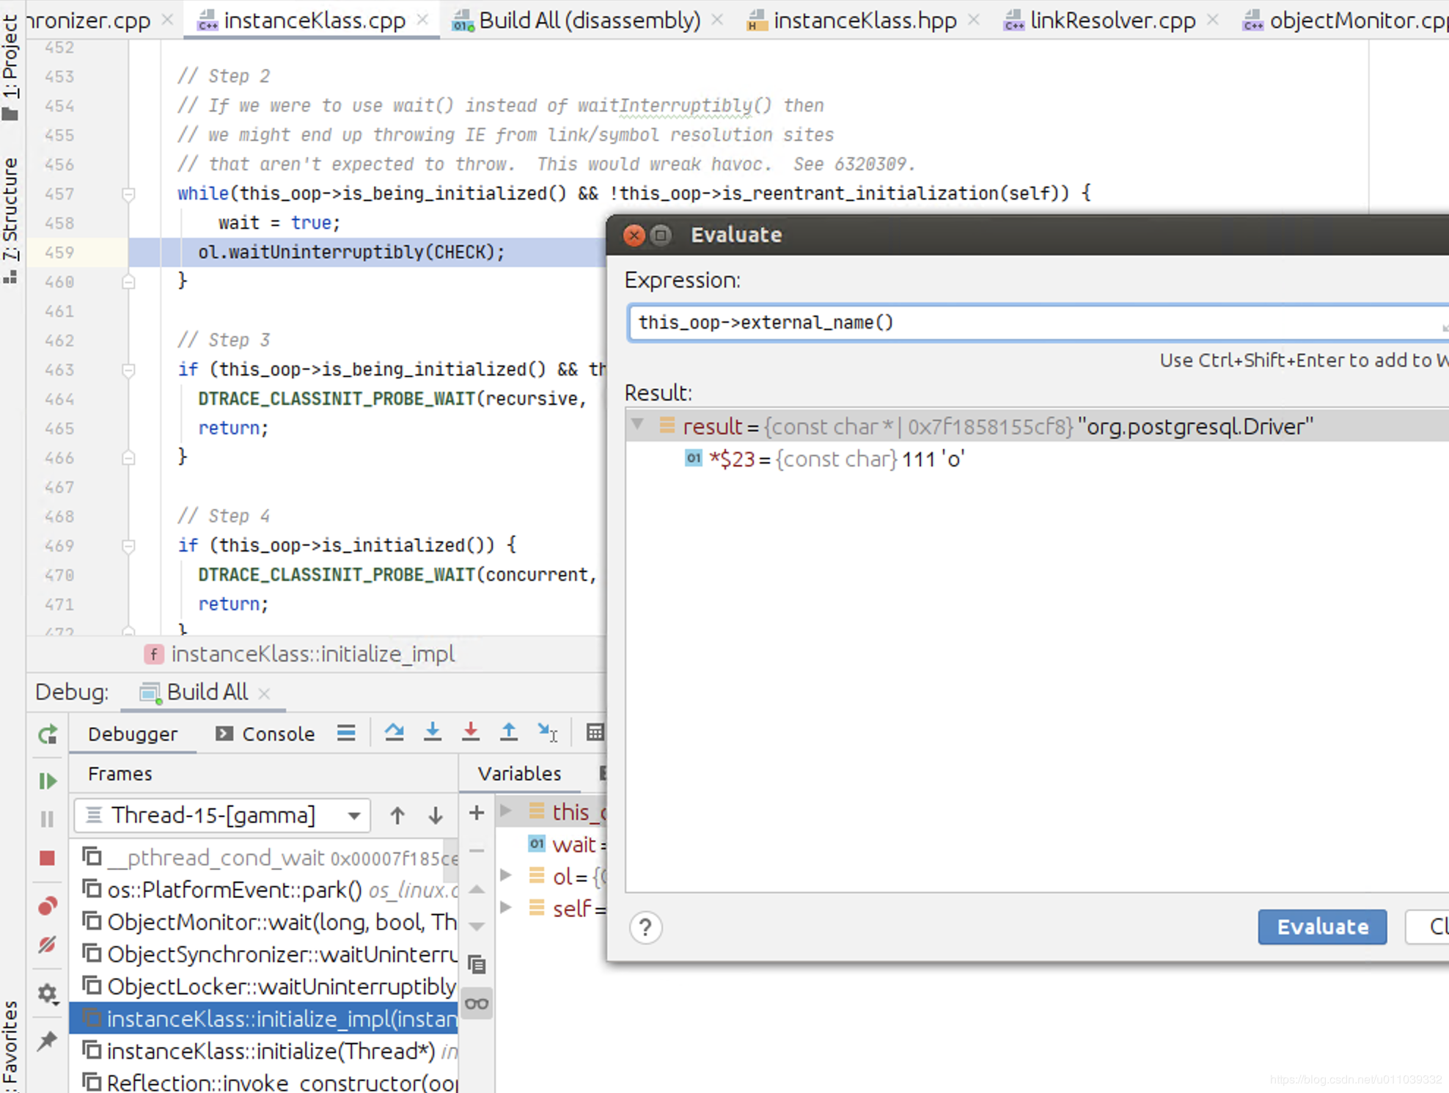Image resolution: width=1449 pixels, height=1093 pixels.
Task: Click the Force Step Into icon
Action: click(471, 732)
